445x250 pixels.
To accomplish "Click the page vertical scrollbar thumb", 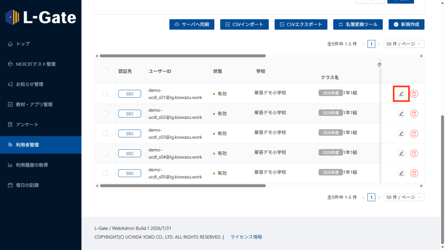I will click(442, 179).
